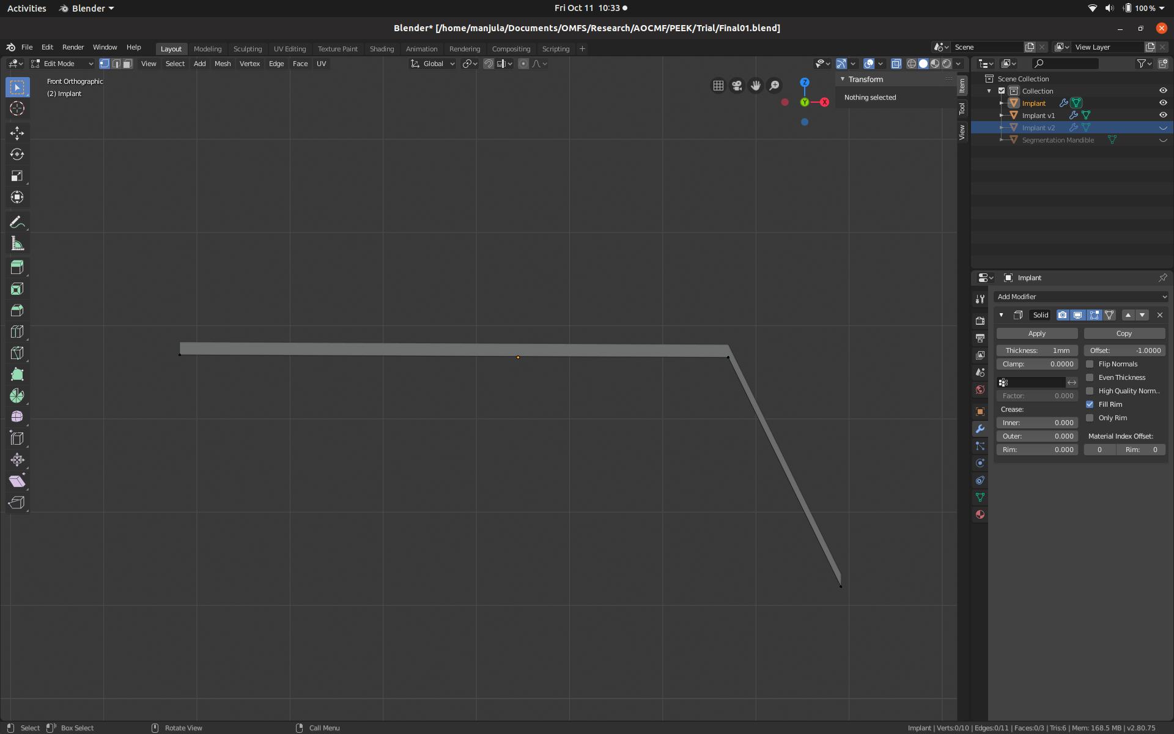Activate the Move tool
This screenshot has width=1174, height=734.
click(17, 133)
